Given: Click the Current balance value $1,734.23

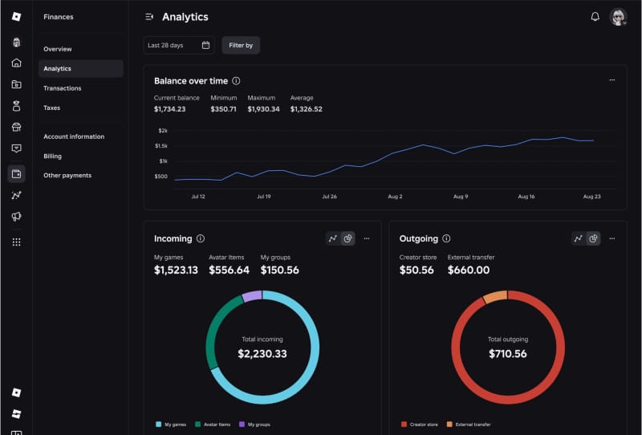Looking at the screenshot, I should [169, 109].
